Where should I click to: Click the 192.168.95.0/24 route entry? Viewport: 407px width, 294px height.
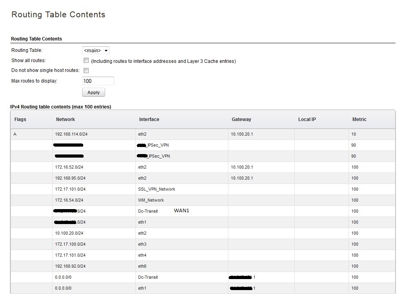(70, 178)
